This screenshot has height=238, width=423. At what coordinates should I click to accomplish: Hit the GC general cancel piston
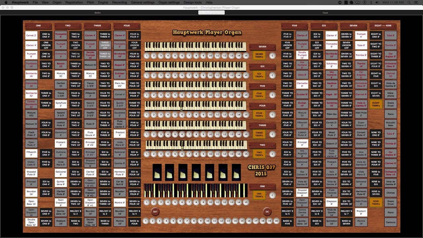click(x=267, y=212)
